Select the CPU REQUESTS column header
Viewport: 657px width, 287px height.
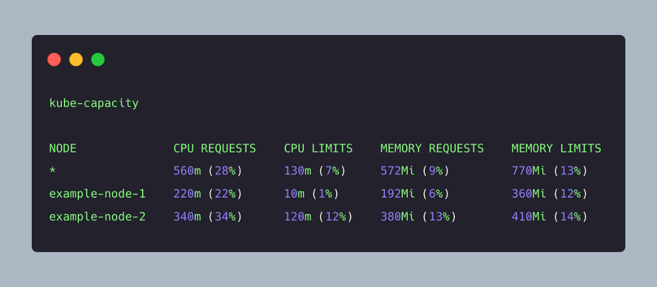215,148
